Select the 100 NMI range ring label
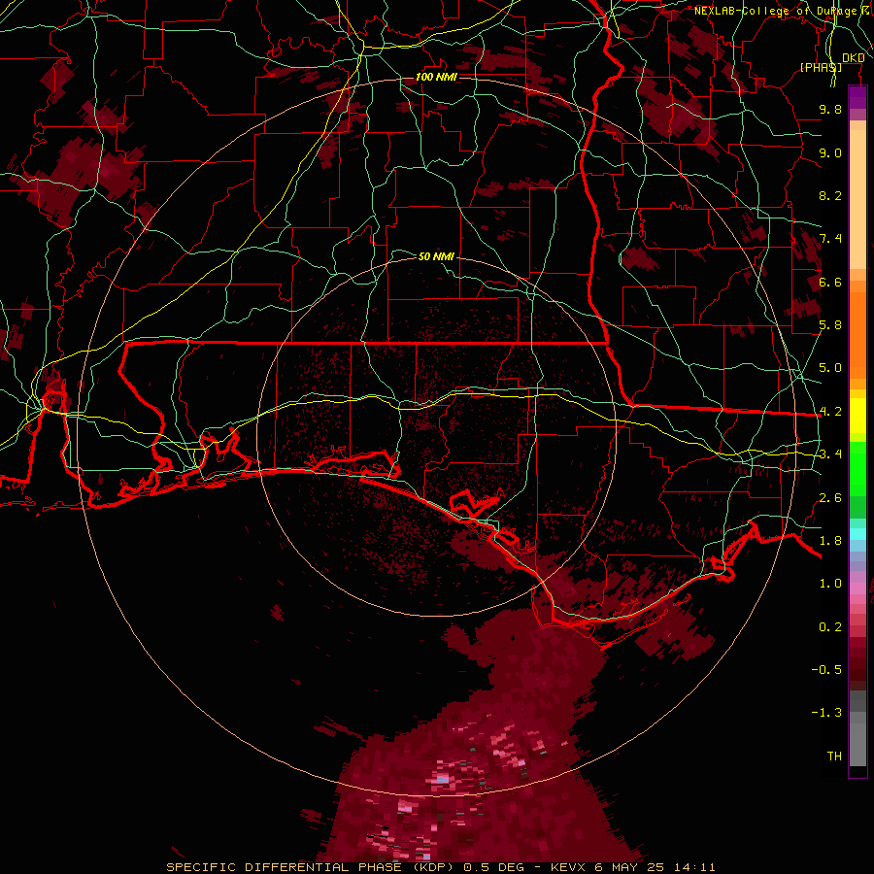Image resolution: width=874 pixels, height=874 pixels. pos(436,77)
